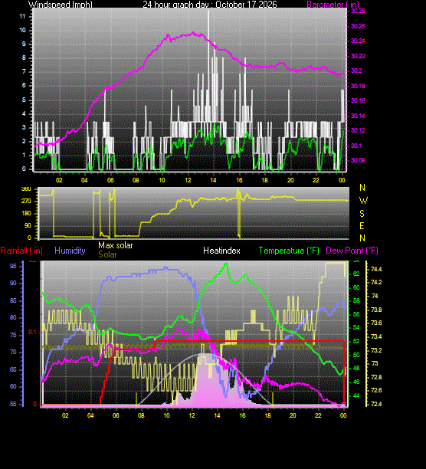Click the "30.08" barometer axis value
426x469 pixels.
coord(358,161)
